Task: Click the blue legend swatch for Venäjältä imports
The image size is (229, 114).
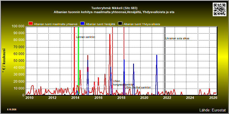Action: click(x=82, y=24)
